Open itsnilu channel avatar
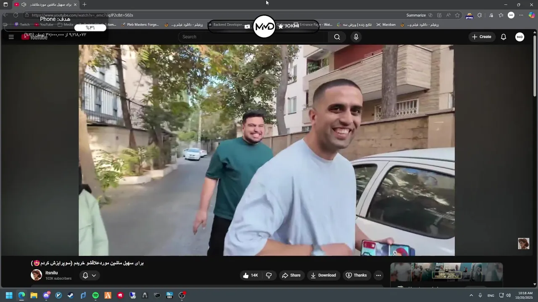The width and height of the screenshot is (538, 302). click(37, 275)
